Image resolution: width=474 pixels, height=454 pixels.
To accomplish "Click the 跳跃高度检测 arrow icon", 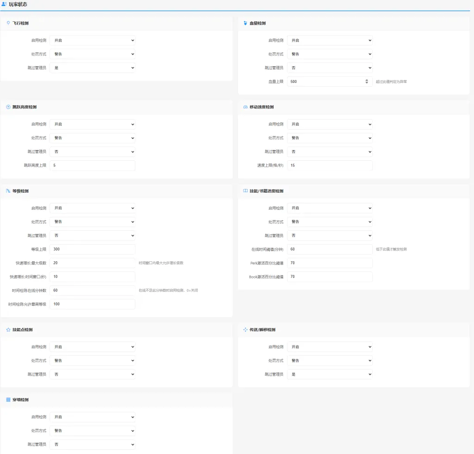I will (8, 107).
